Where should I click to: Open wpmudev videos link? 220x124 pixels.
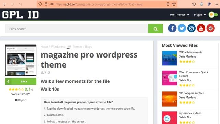[x=190, y=113]
